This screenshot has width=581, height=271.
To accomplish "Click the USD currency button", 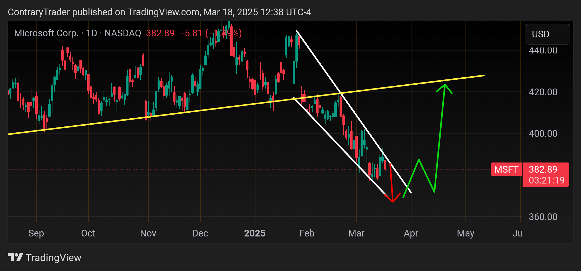I will (547, 34).
